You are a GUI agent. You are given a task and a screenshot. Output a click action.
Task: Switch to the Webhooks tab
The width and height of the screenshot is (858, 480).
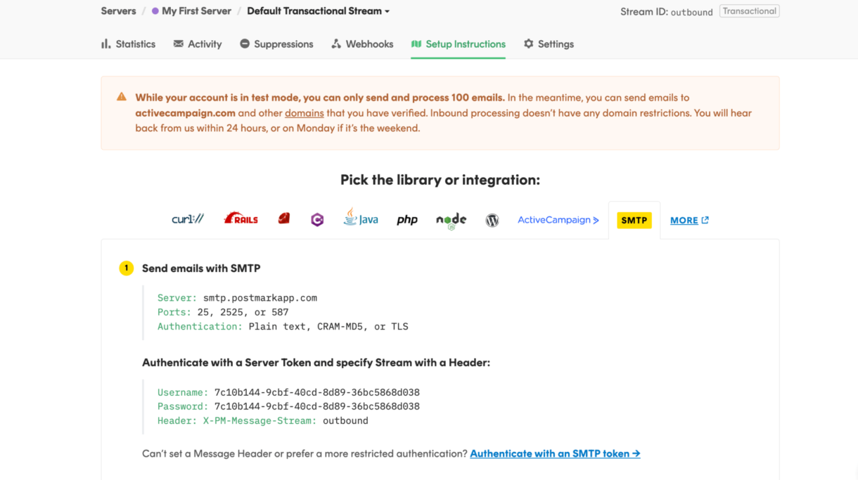coord(362,44)
